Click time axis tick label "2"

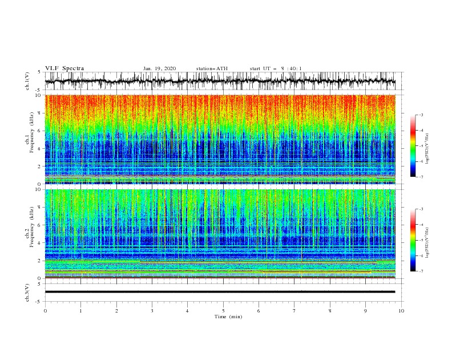pyautogui.click(x=116, y=311)
